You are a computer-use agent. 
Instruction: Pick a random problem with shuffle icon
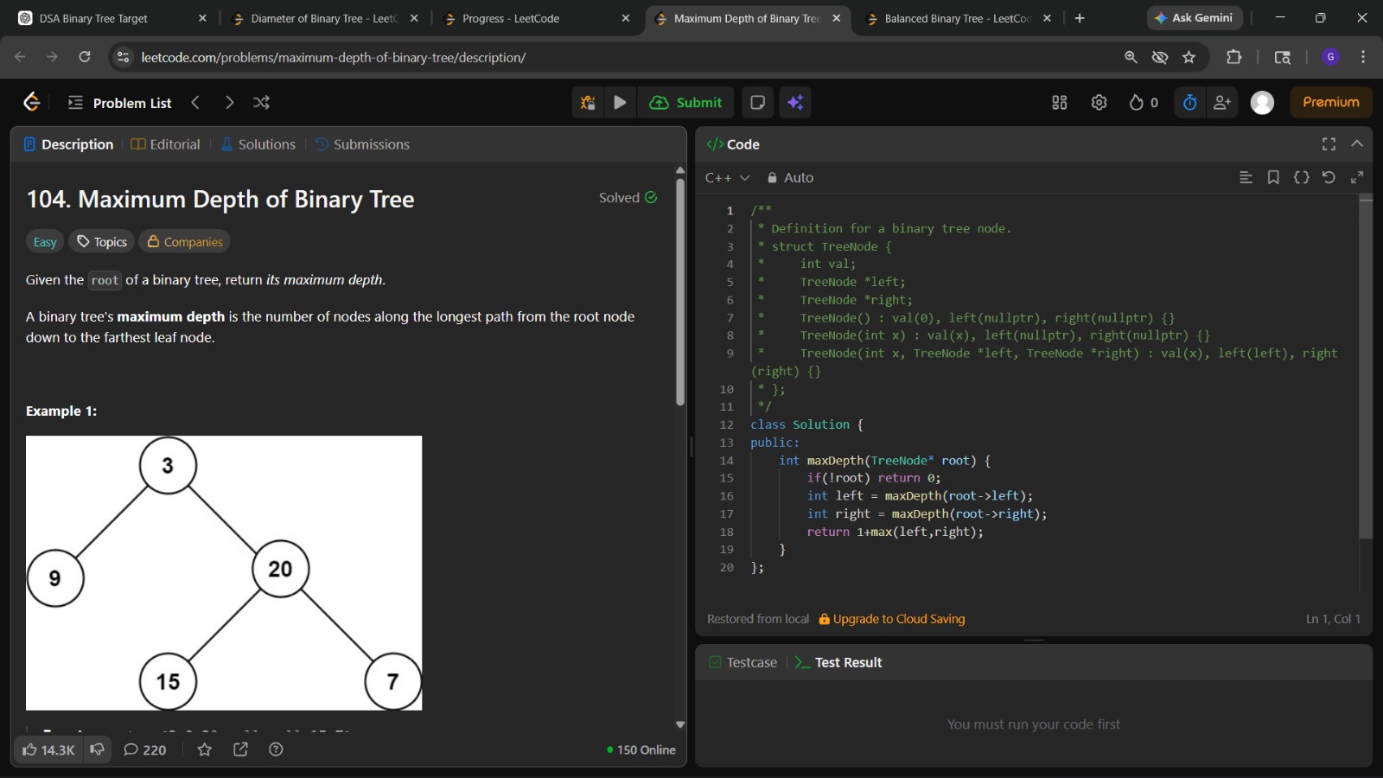coord(261,103)
